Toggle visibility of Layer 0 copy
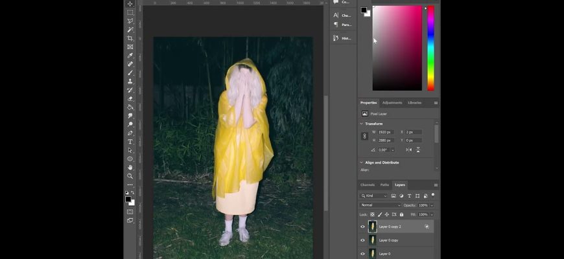Viewport: 564px width, 259px height. 362,240
